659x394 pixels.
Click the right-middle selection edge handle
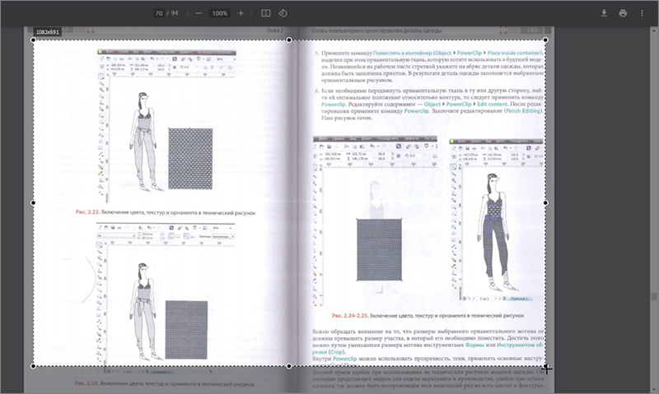[x=545, y=202]
